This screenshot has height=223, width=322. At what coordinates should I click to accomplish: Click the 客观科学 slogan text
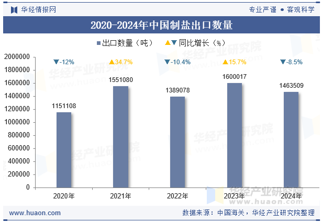[x=301, y=9]
